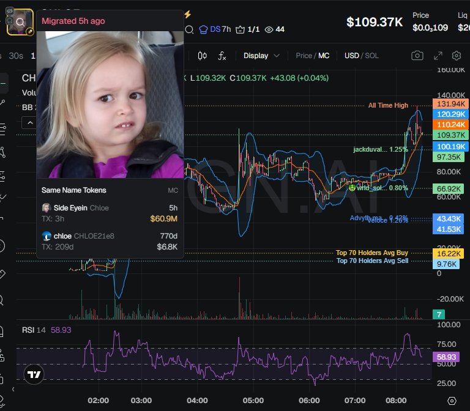Click the 109.37K current price tag
This screenshot has height=411, width=470.
(450, 135)
